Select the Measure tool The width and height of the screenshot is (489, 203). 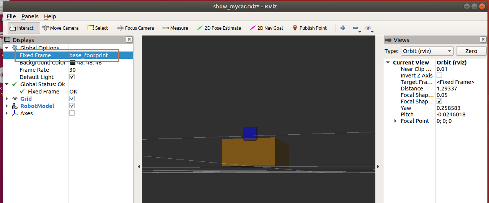click(175, 28)
